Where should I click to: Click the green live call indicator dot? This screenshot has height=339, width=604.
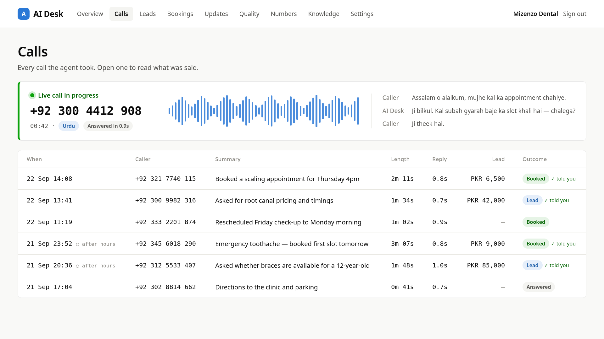[x=32, y=95]
